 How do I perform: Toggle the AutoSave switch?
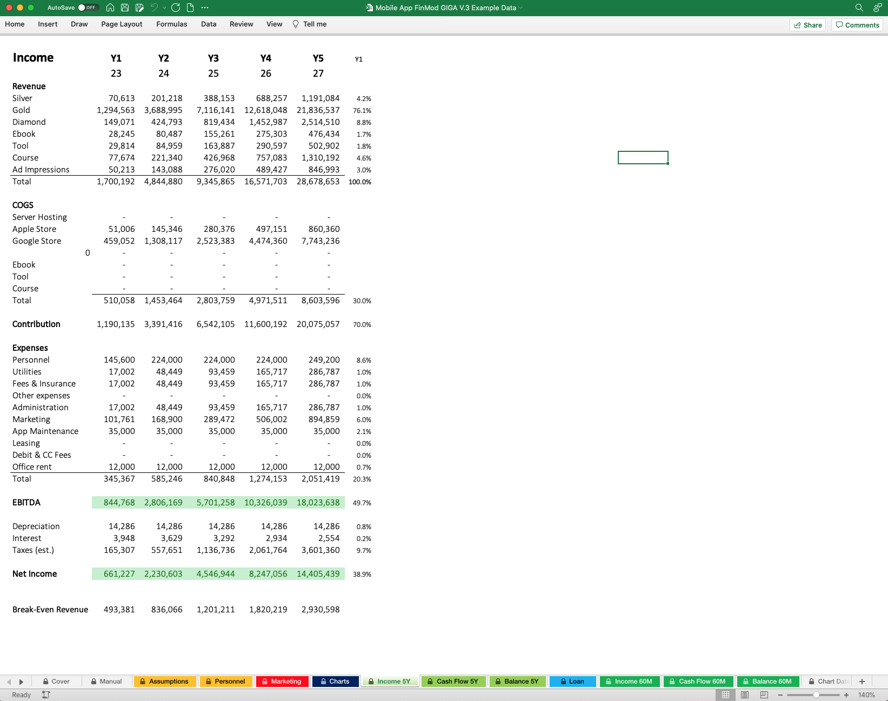tap(88, 8)
